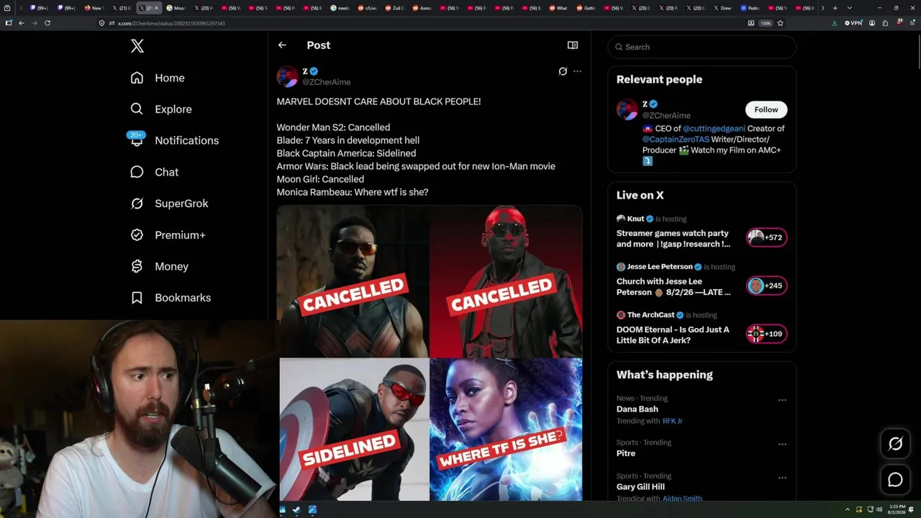The height and width of the screenshot is (518, 921).
Task: Open the SIDELINED Captain America image
Action: click(353, 430)
